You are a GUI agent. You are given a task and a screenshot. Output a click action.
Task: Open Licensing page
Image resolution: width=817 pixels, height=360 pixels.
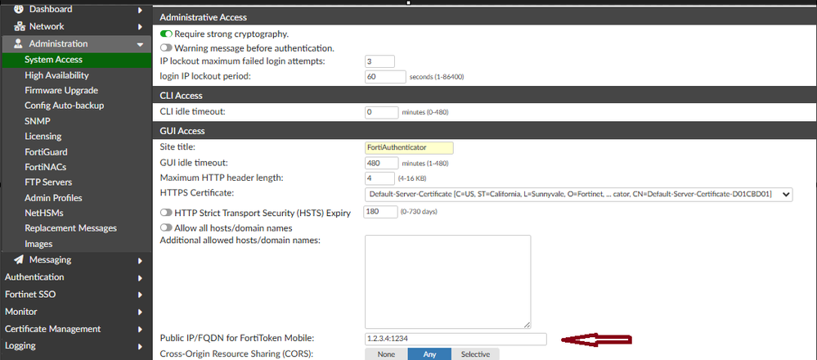click(43, 136)
